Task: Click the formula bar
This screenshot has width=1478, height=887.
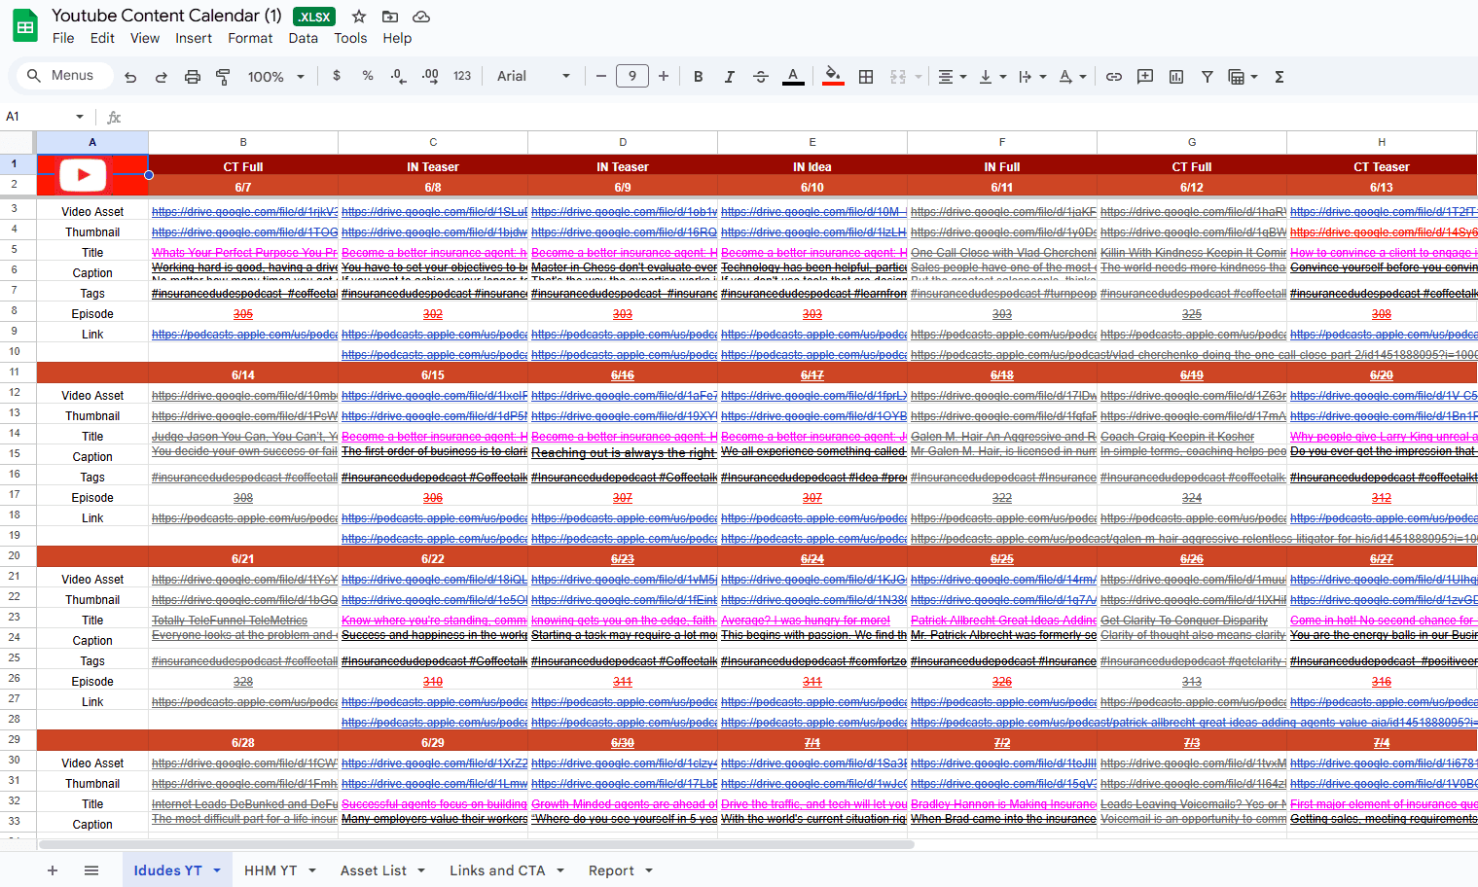Action: tap(798, 117)
